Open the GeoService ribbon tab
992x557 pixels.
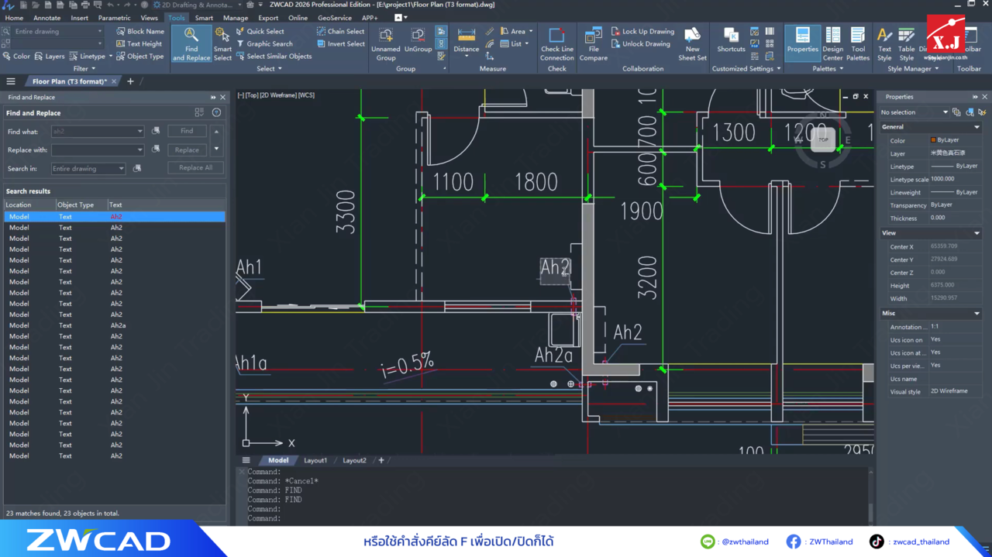click(334, 18)
